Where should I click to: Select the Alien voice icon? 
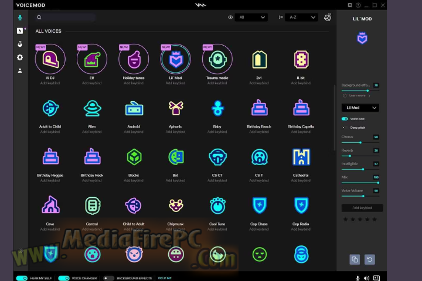(x=92, y=108)
